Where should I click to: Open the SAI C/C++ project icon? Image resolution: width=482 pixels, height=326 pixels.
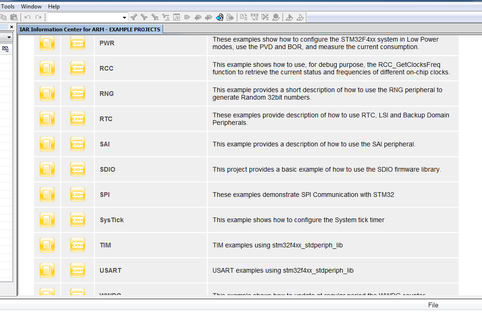pyautogui.click(x=78, y=144)
